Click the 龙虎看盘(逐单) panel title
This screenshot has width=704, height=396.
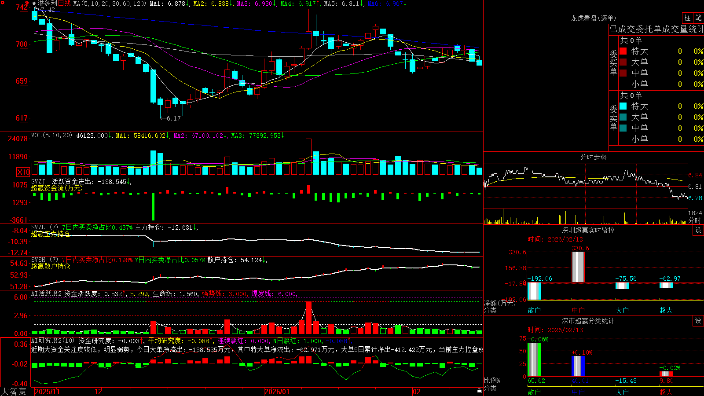pyautogui.click(x=594, y=18)
